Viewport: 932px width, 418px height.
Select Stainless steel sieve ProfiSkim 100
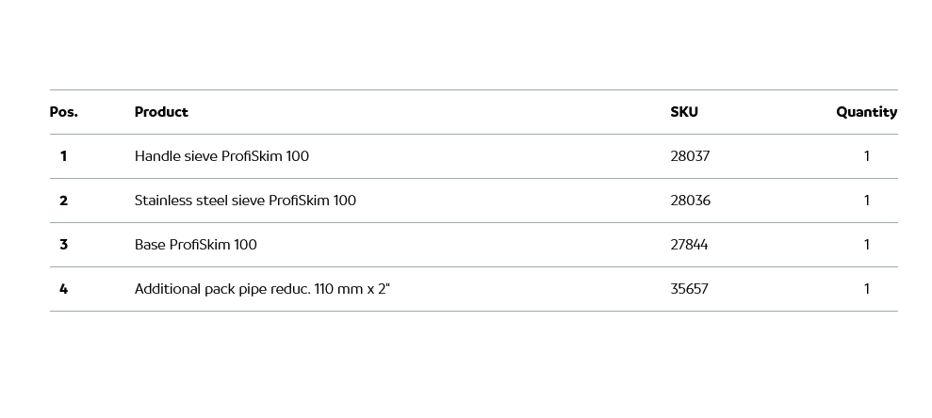point(245,201)
